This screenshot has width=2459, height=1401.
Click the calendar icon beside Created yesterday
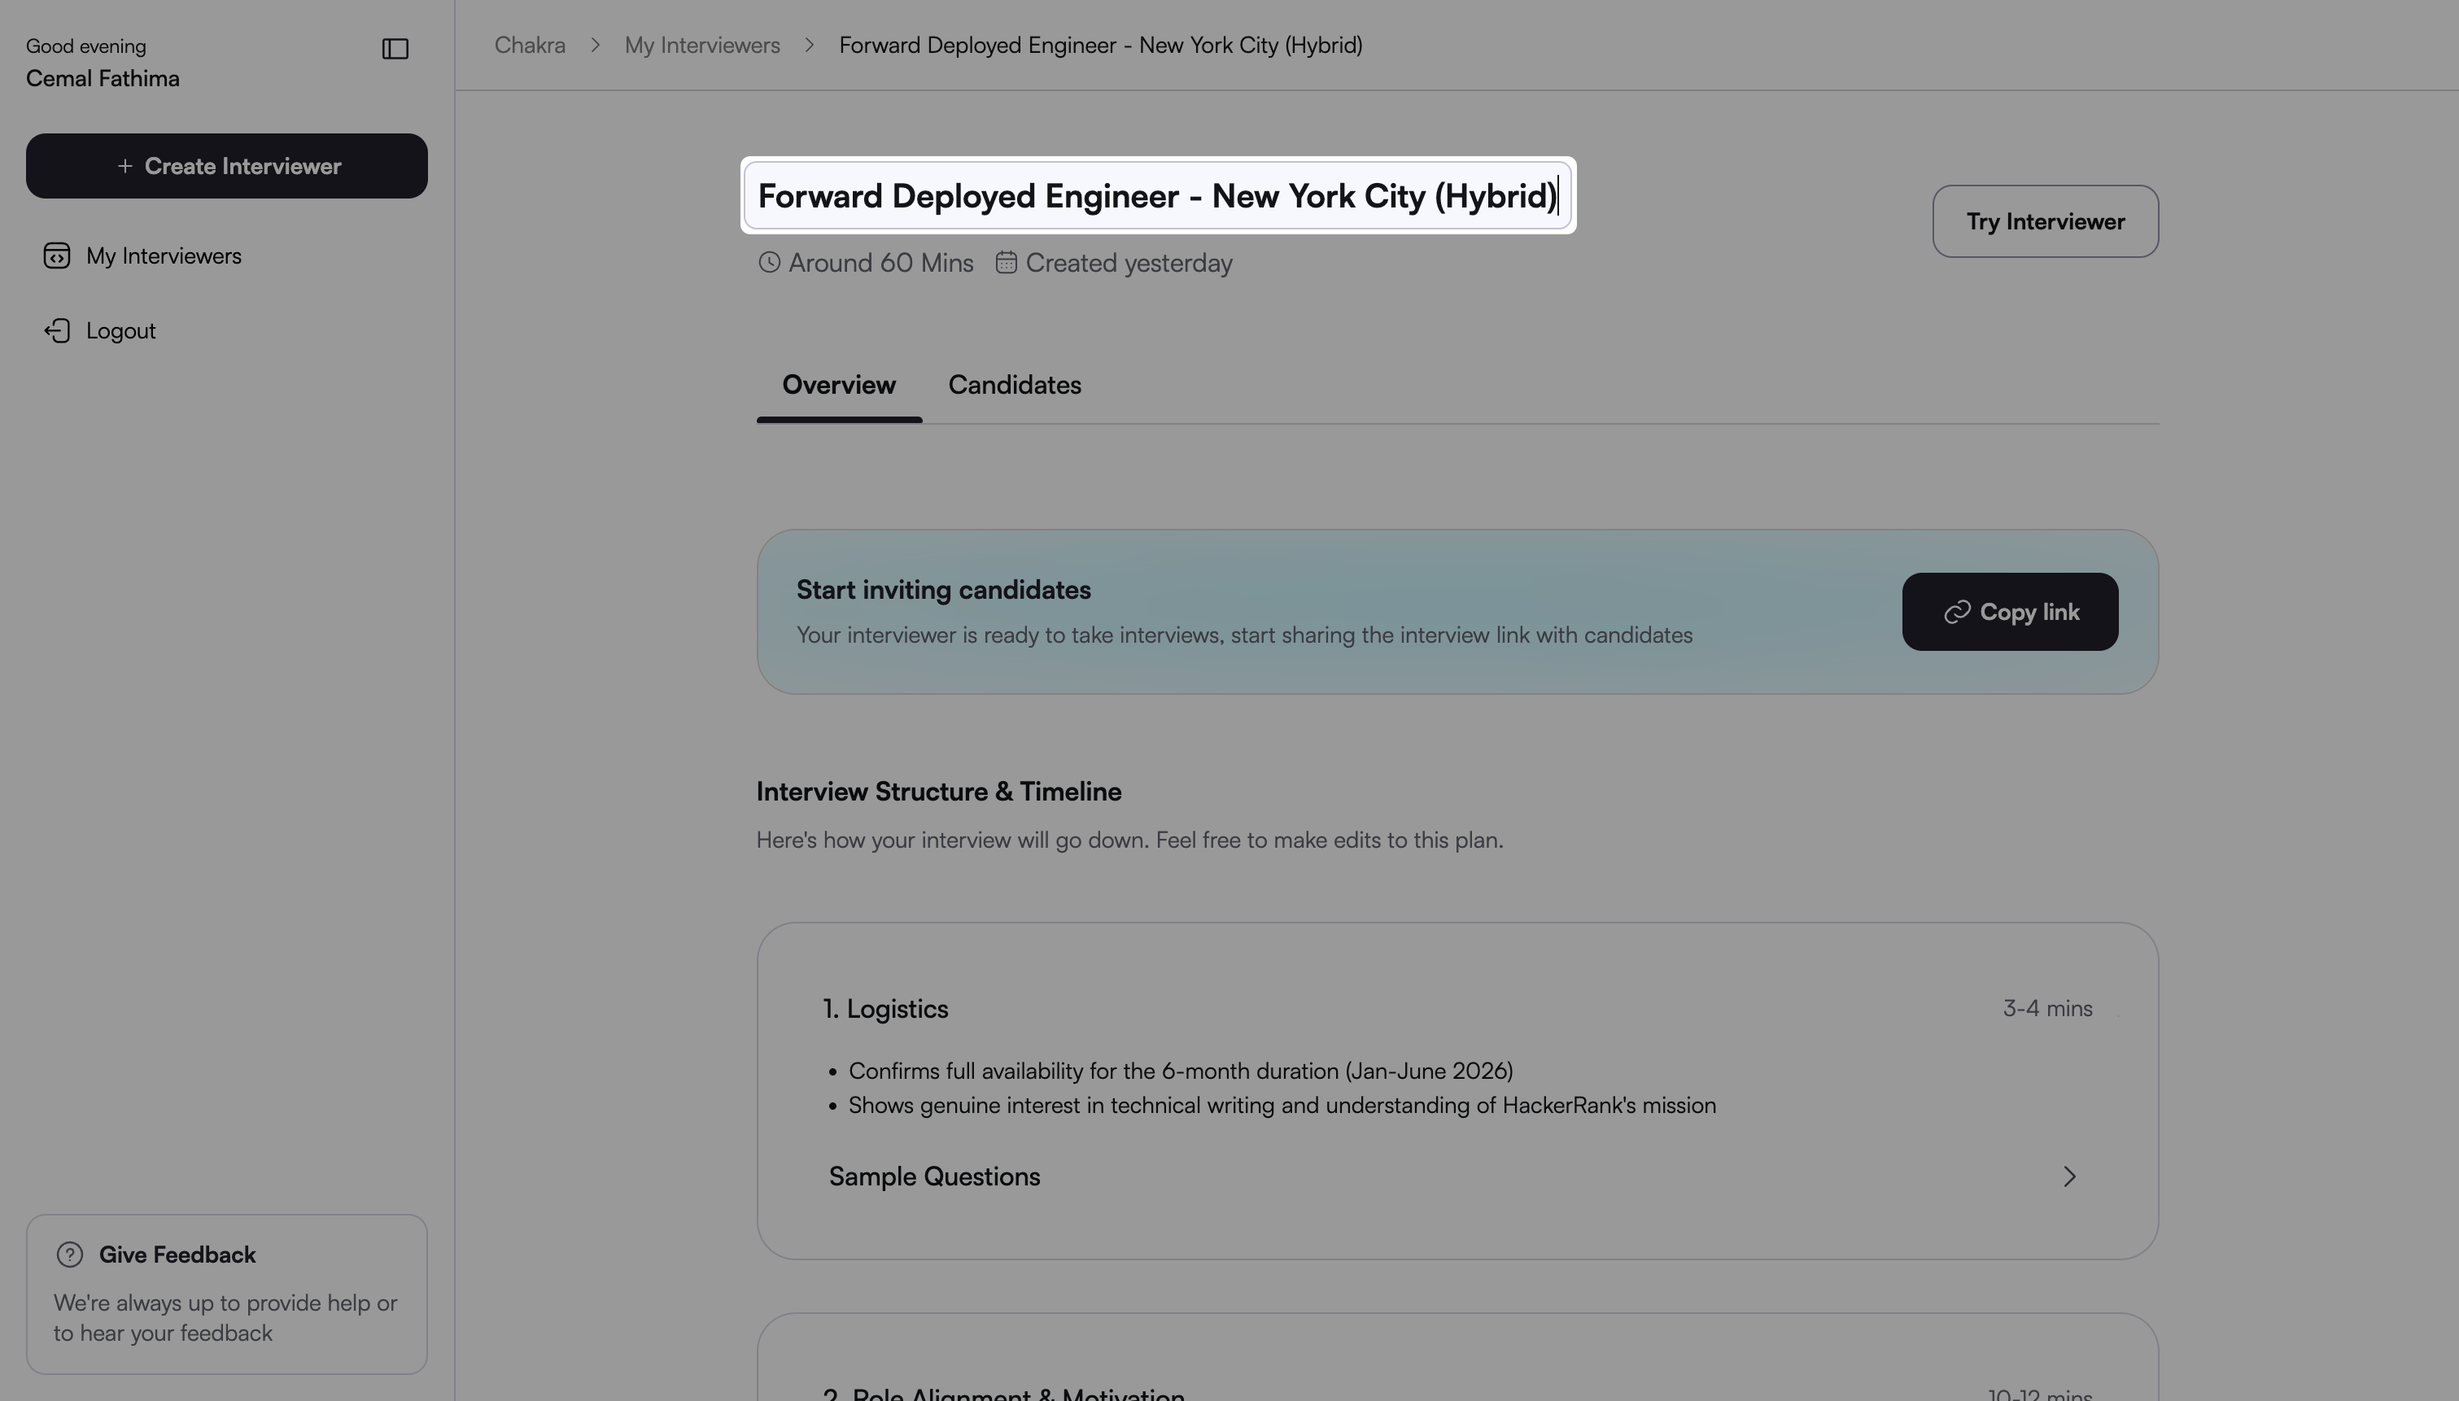tap(1006, 263)
